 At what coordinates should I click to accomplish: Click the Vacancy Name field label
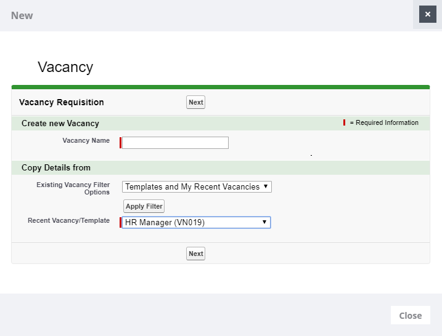[86, 140]
